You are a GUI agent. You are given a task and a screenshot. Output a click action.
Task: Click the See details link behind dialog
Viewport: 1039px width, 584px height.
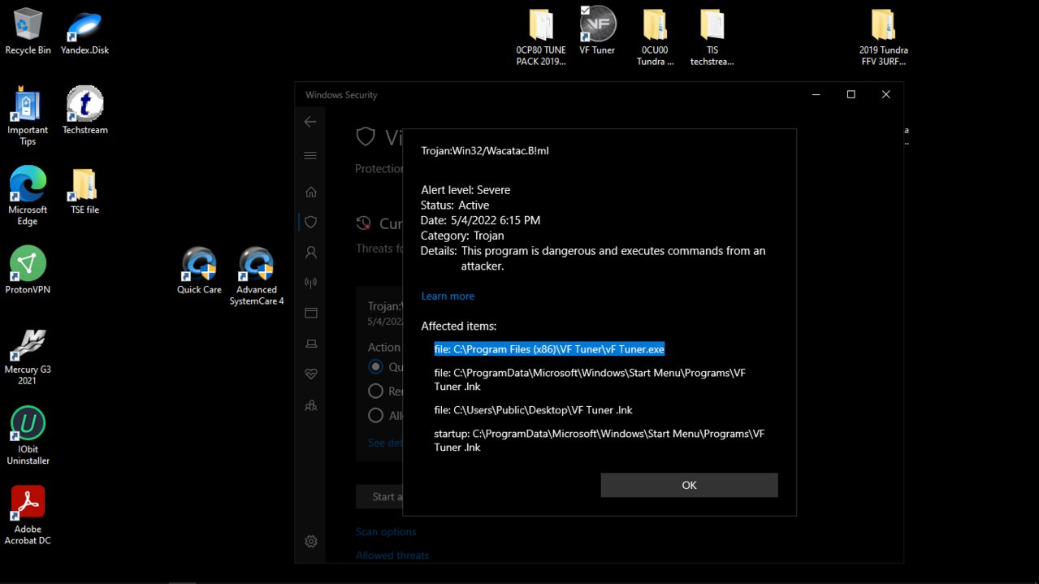tap(385, 443)
